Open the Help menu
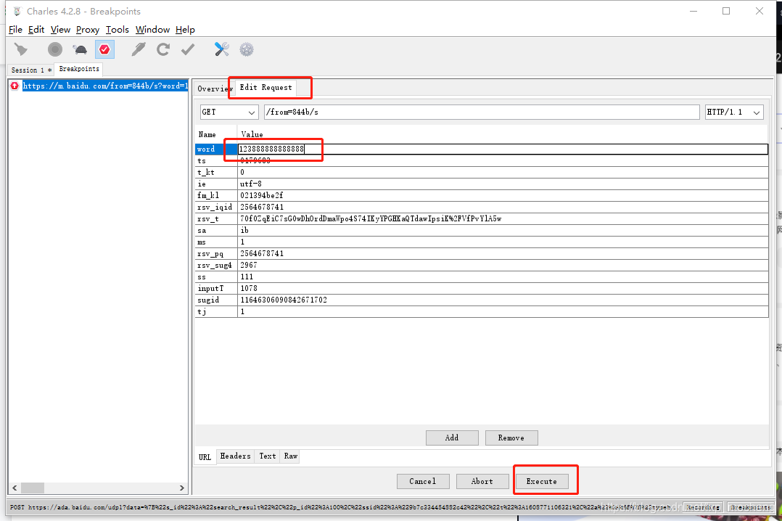This screenshot has height=521, width=782. [x=185, y=30]
